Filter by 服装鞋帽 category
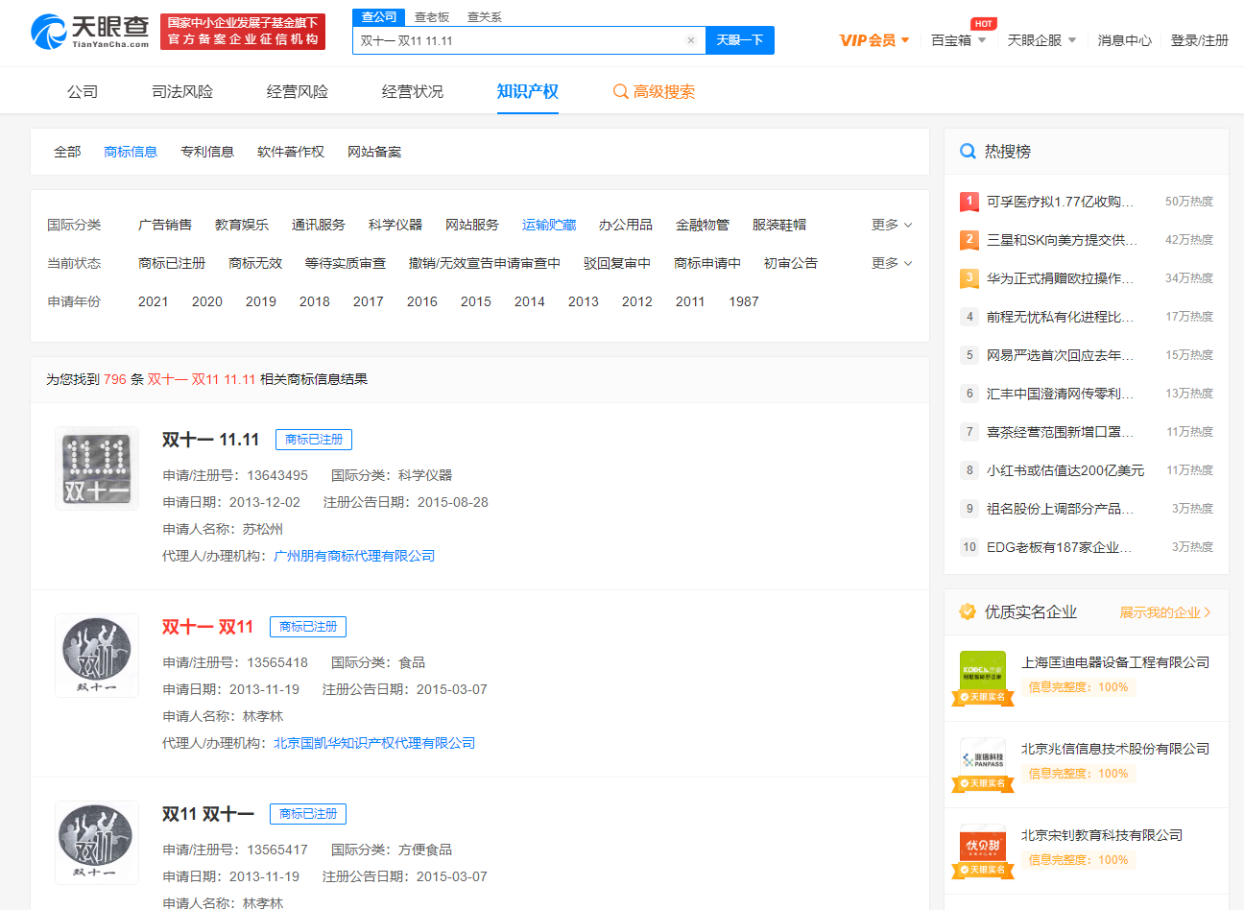 [x=779, y=225]
